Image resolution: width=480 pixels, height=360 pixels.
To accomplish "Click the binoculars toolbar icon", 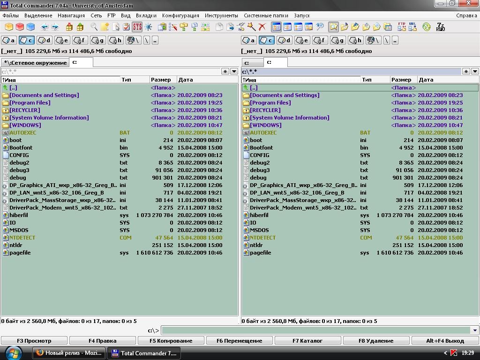I will (x=320, y=27).
